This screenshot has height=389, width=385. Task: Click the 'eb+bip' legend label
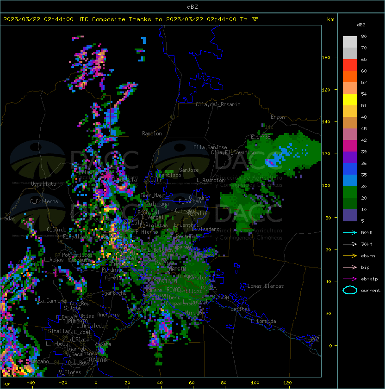[369, 279]
